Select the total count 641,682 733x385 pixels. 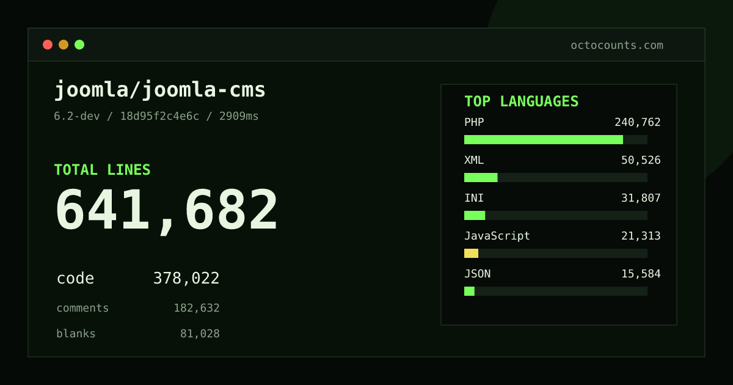166,211
